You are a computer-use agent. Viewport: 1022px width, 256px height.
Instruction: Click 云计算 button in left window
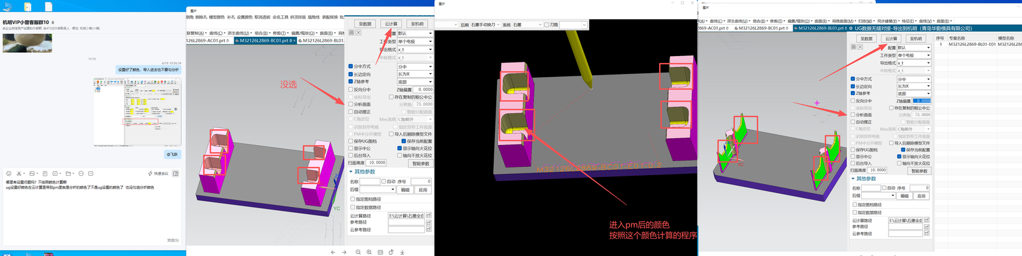pos(391,24)
